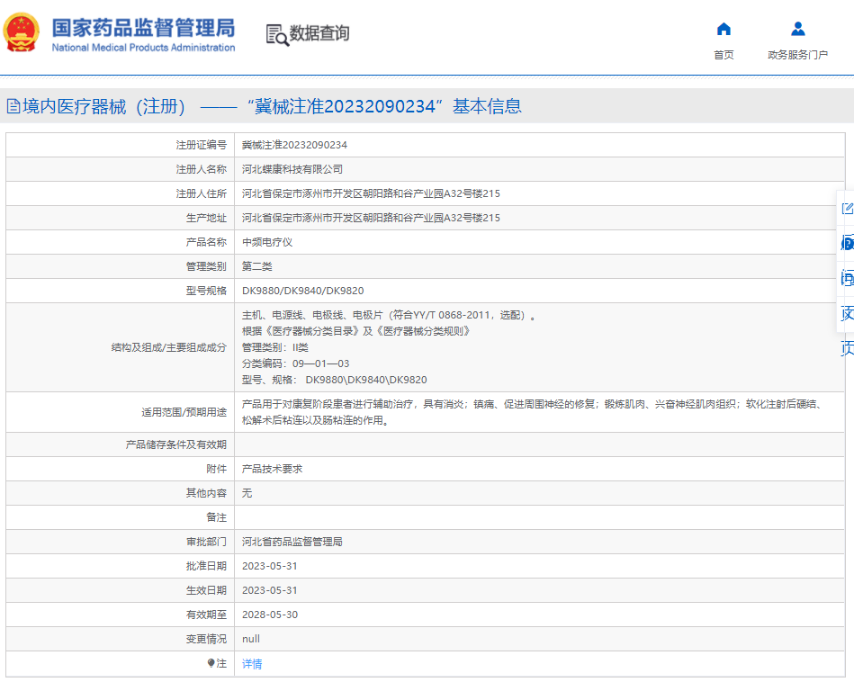Viewport: 854px width, 682px height.
Task: Click 分类编码：09—01—03 line
Action: [x=296, y=363]
